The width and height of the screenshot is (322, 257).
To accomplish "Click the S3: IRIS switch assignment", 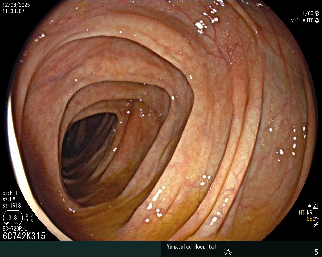I will click(12, 206).
